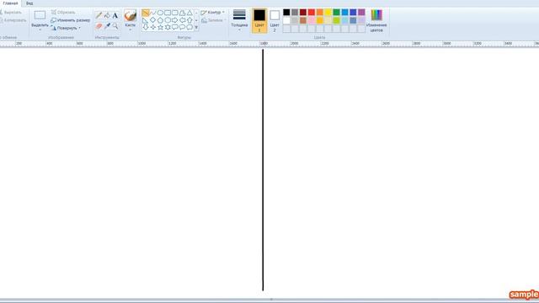Select the Magnifier tool
Image resolution: width=539 pixels, height=303 pixels.
pos(115,26)
